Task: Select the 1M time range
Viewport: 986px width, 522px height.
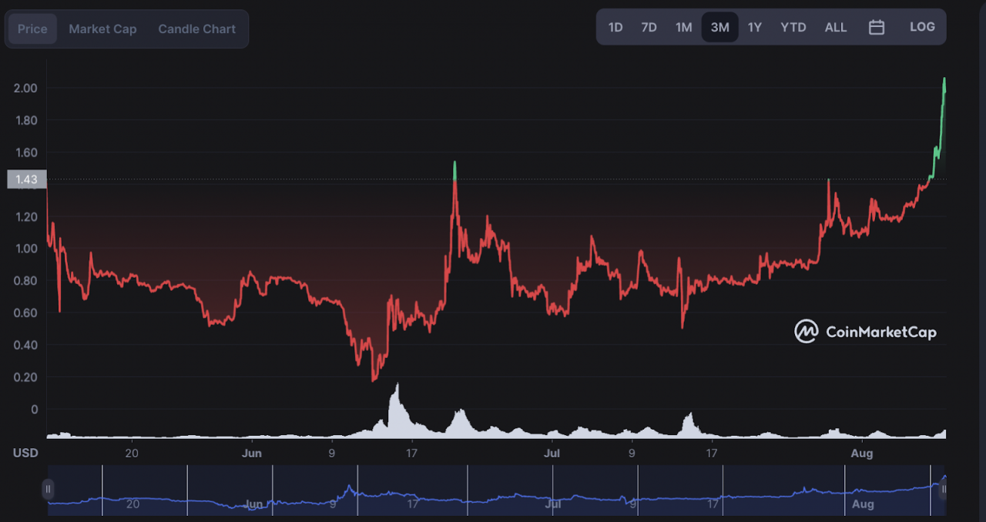Action: click(684, 27)
